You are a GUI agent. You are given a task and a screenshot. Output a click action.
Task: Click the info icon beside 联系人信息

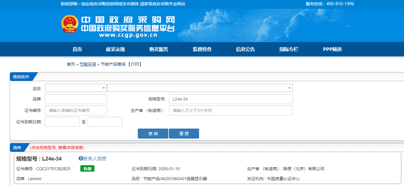[81, 158]
